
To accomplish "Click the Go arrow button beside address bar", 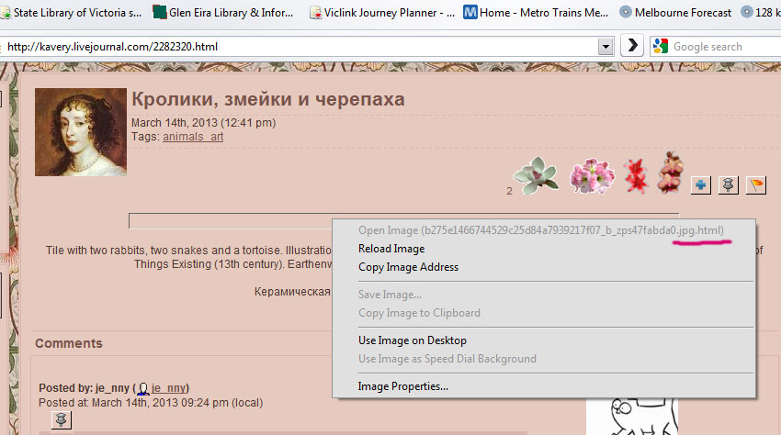I will [631, 46].
